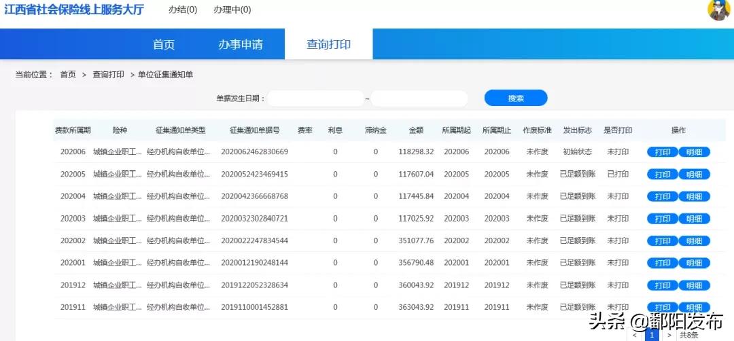Click the 滞纳金 column header
Screen dimensions: 734x341
375,130
